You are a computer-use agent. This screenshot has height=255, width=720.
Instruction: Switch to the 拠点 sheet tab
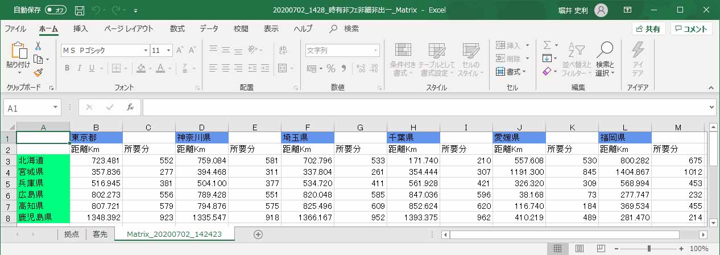point(72,234)
